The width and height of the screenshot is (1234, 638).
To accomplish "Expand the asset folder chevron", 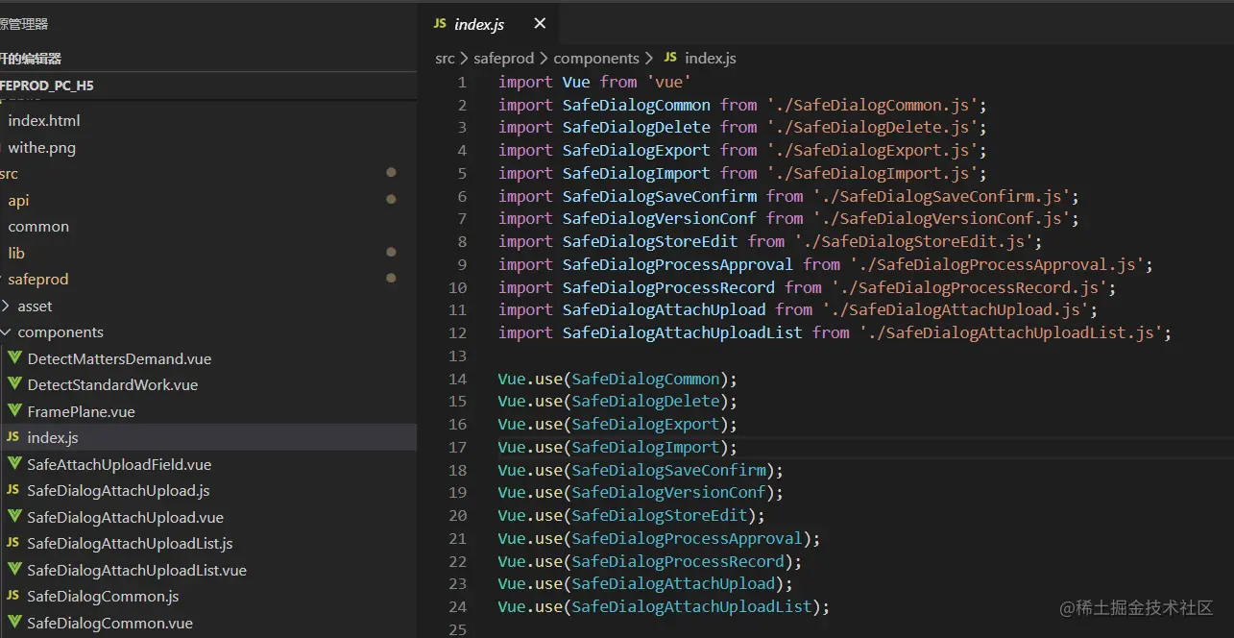I will [x=7, y=306].
